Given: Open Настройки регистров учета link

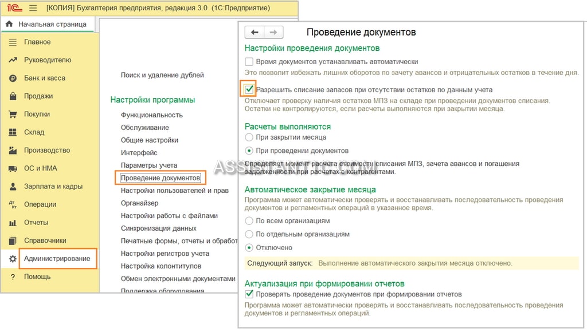Looking at the screenshot, I should [x=165, y=254].
